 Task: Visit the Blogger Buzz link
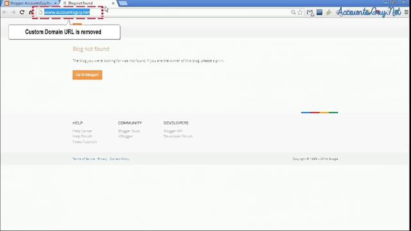pos(128,131)
